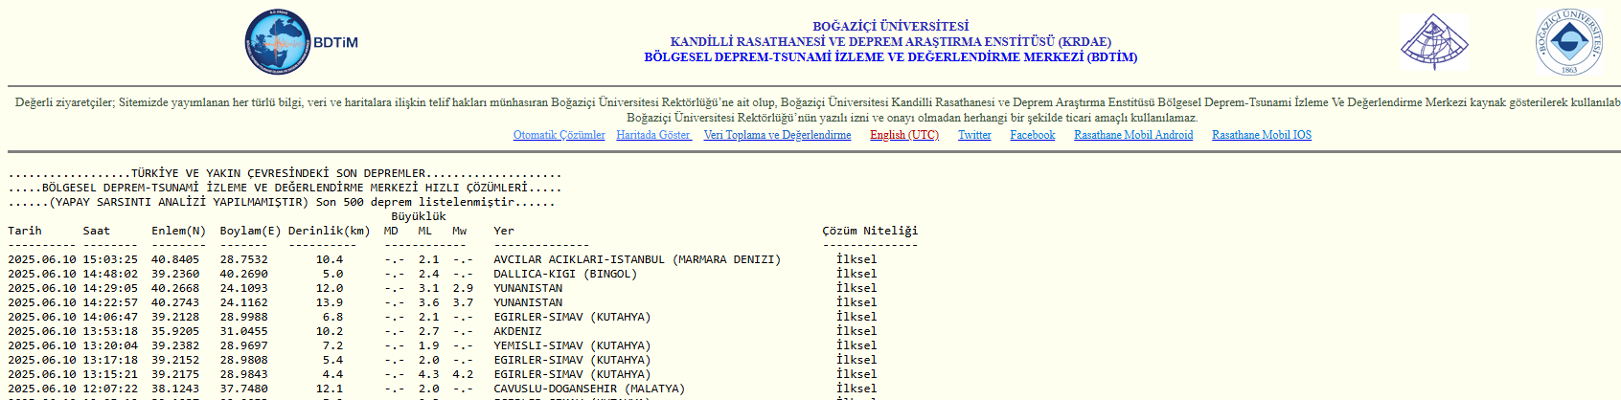The width and height of the screenshot is (1621, 400).
Task: Click the AVCILAR ACIKLARI-ISTANBUL earthquake location
Action: (637, 259)
